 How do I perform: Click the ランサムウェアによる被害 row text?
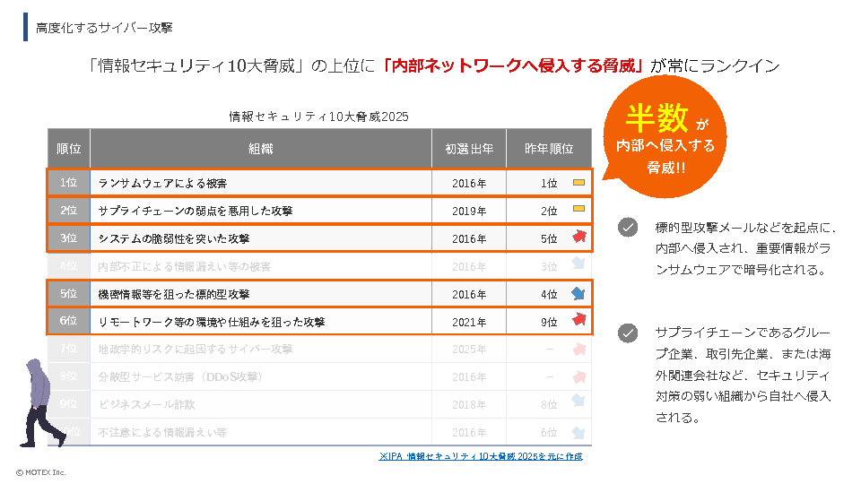pos(162,184)
